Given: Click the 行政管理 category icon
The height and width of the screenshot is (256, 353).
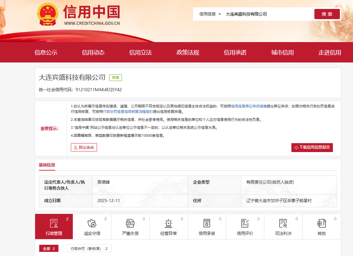Looking at the screenshot, I should pos(54,223).
